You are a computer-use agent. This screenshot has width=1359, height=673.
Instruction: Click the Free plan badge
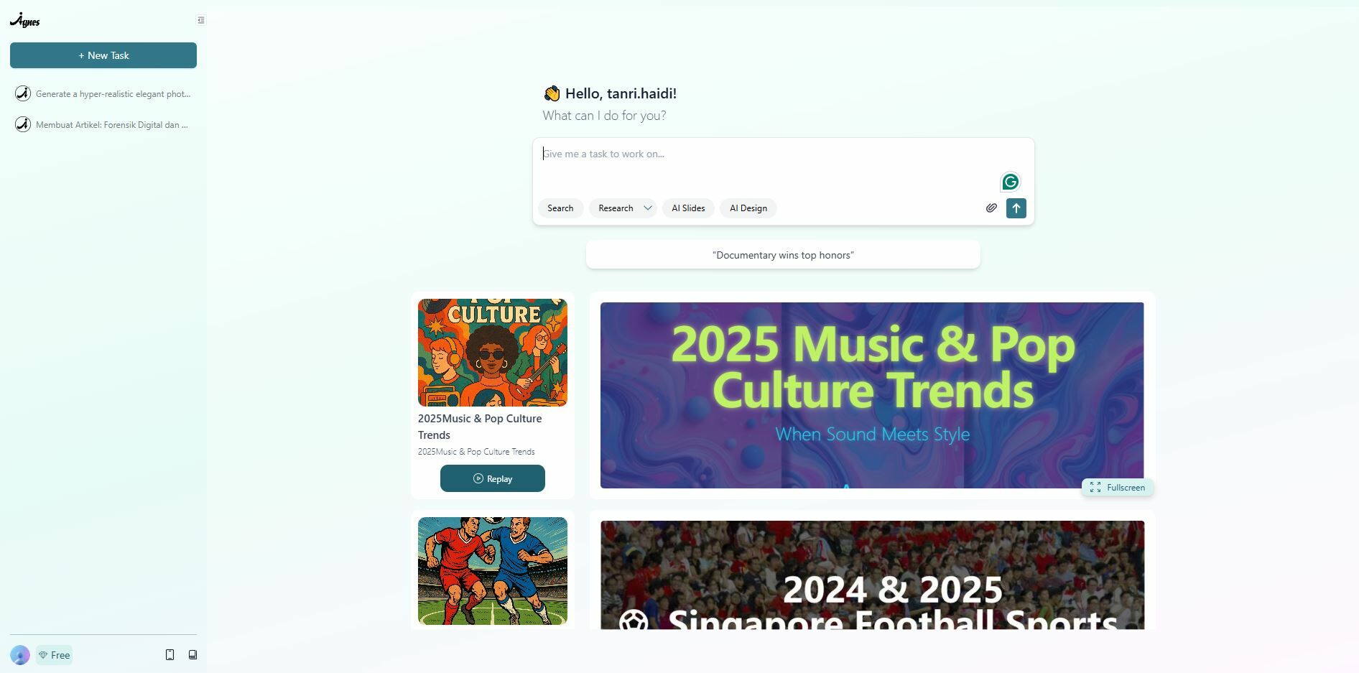(x=55, y=655)
